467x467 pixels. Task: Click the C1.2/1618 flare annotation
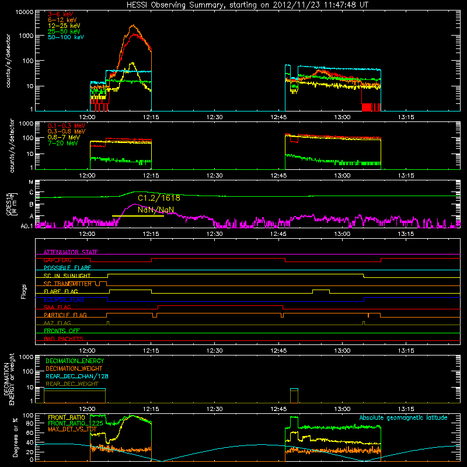(x=159, y=198)
